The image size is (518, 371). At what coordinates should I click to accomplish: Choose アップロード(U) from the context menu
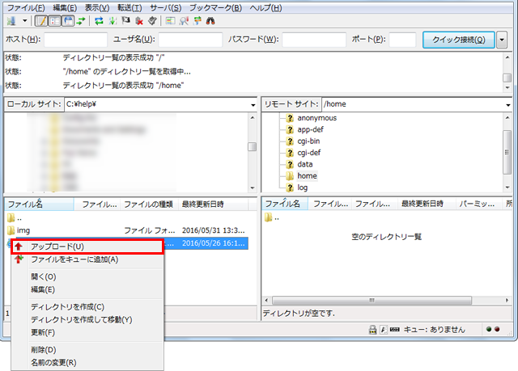pyautogui.click(x=87, y=247)
